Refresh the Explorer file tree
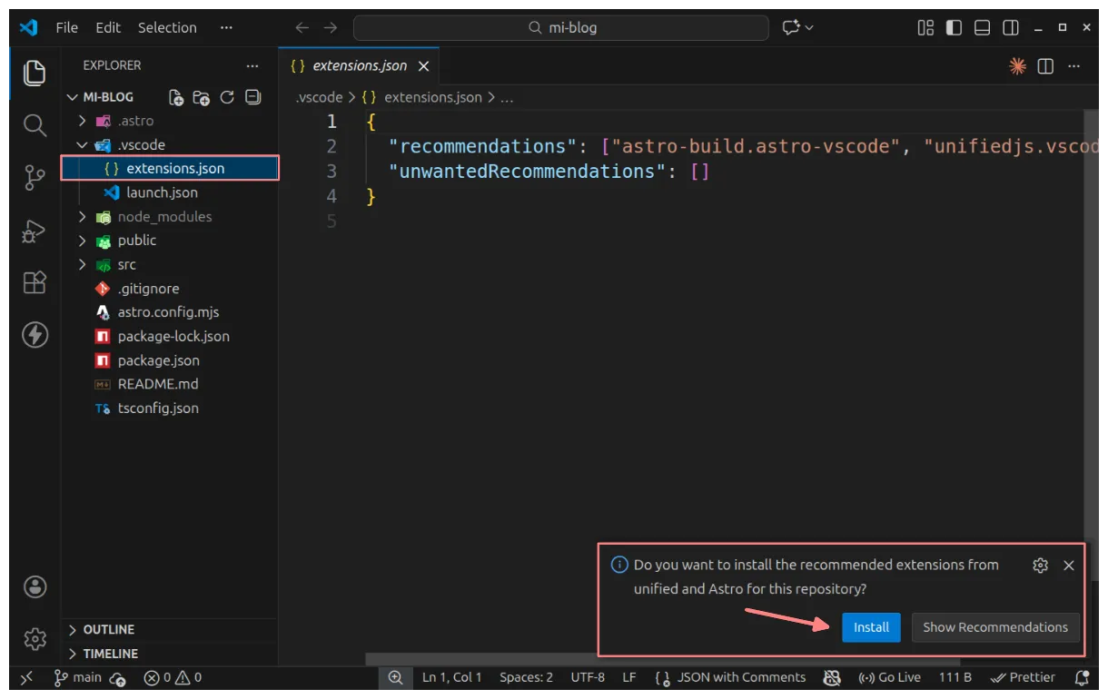 click(x=227, y=97)
